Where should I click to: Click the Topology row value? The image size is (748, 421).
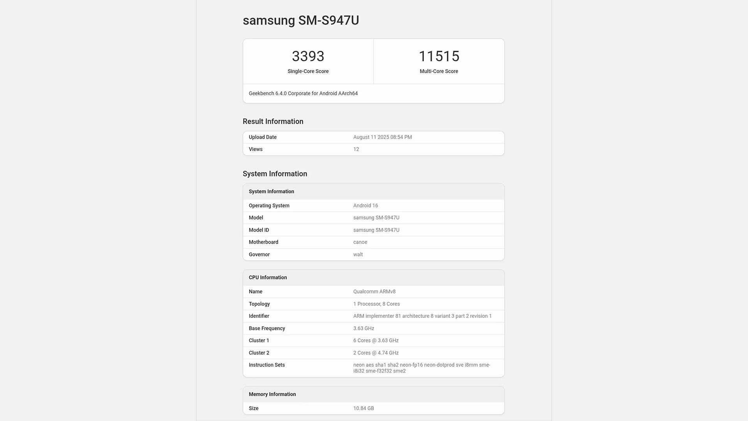point(376,304)
